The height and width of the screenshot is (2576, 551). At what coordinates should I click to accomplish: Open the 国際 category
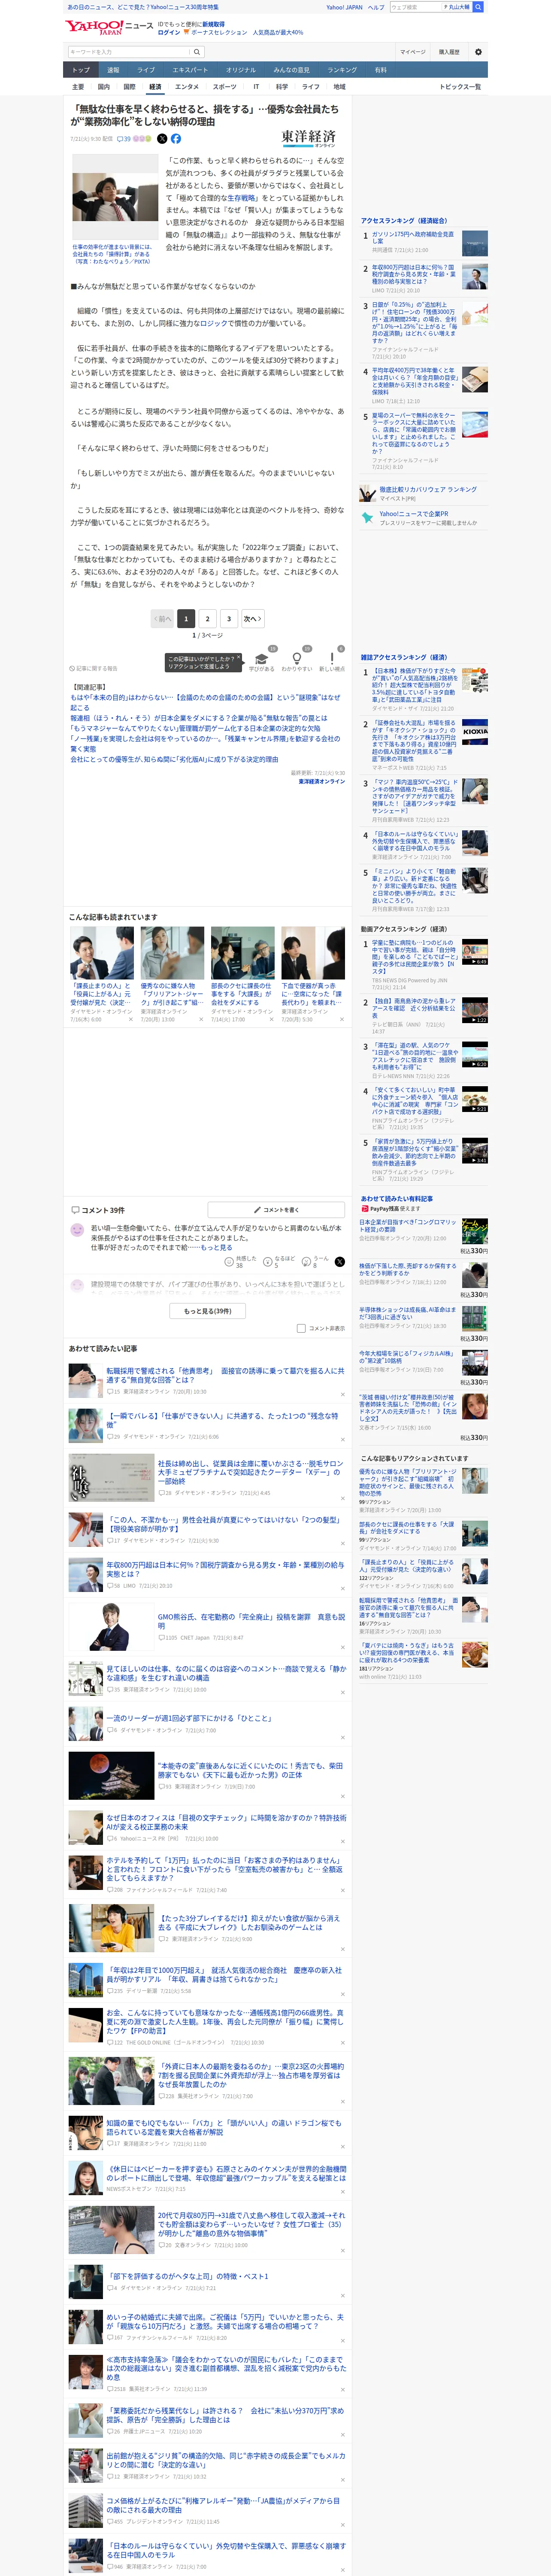(x=129, y=87)
